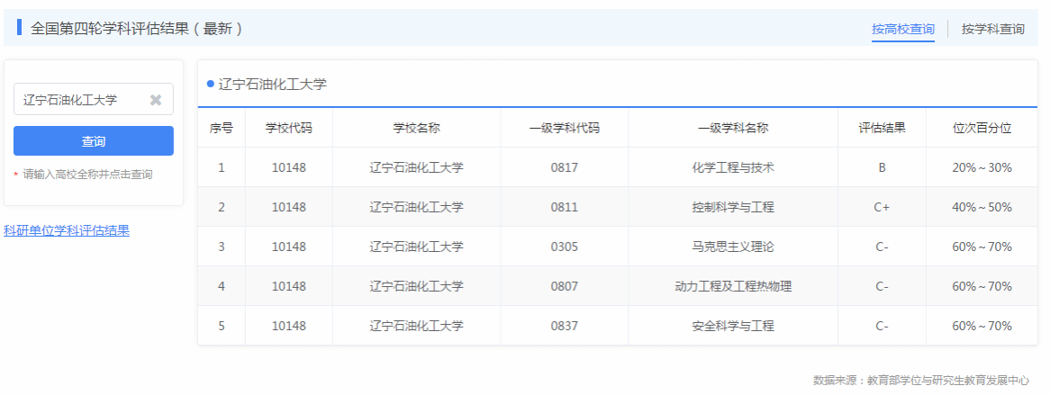This screenshot has height=395, width=1050.
Task: Open 科研单位学科评估结果 link
Action: (x=67, y=231)
